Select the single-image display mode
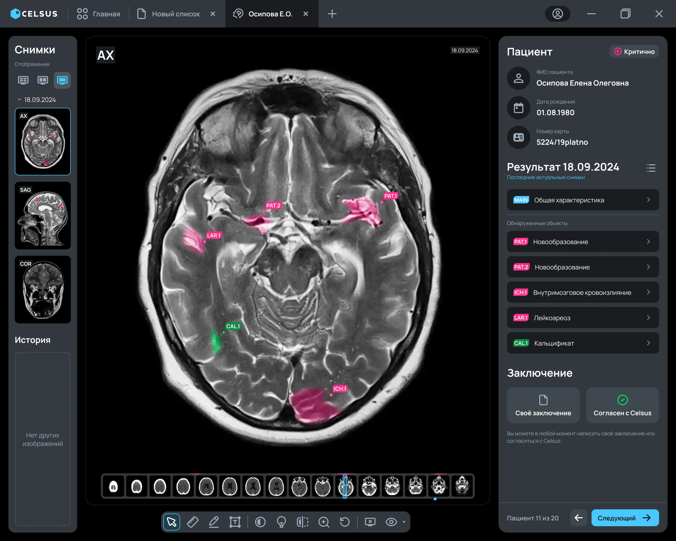 62,80
